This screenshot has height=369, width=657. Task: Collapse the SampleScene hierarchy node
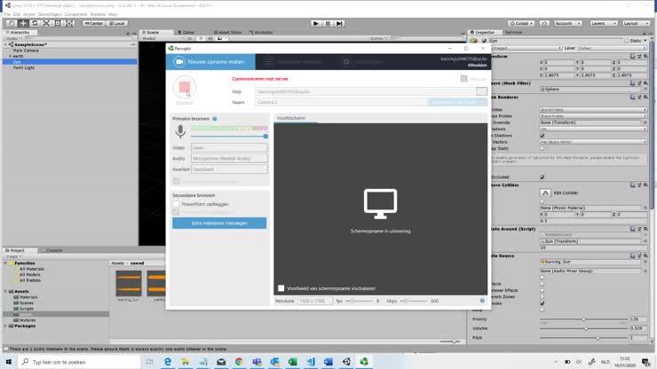click(5, 44)
